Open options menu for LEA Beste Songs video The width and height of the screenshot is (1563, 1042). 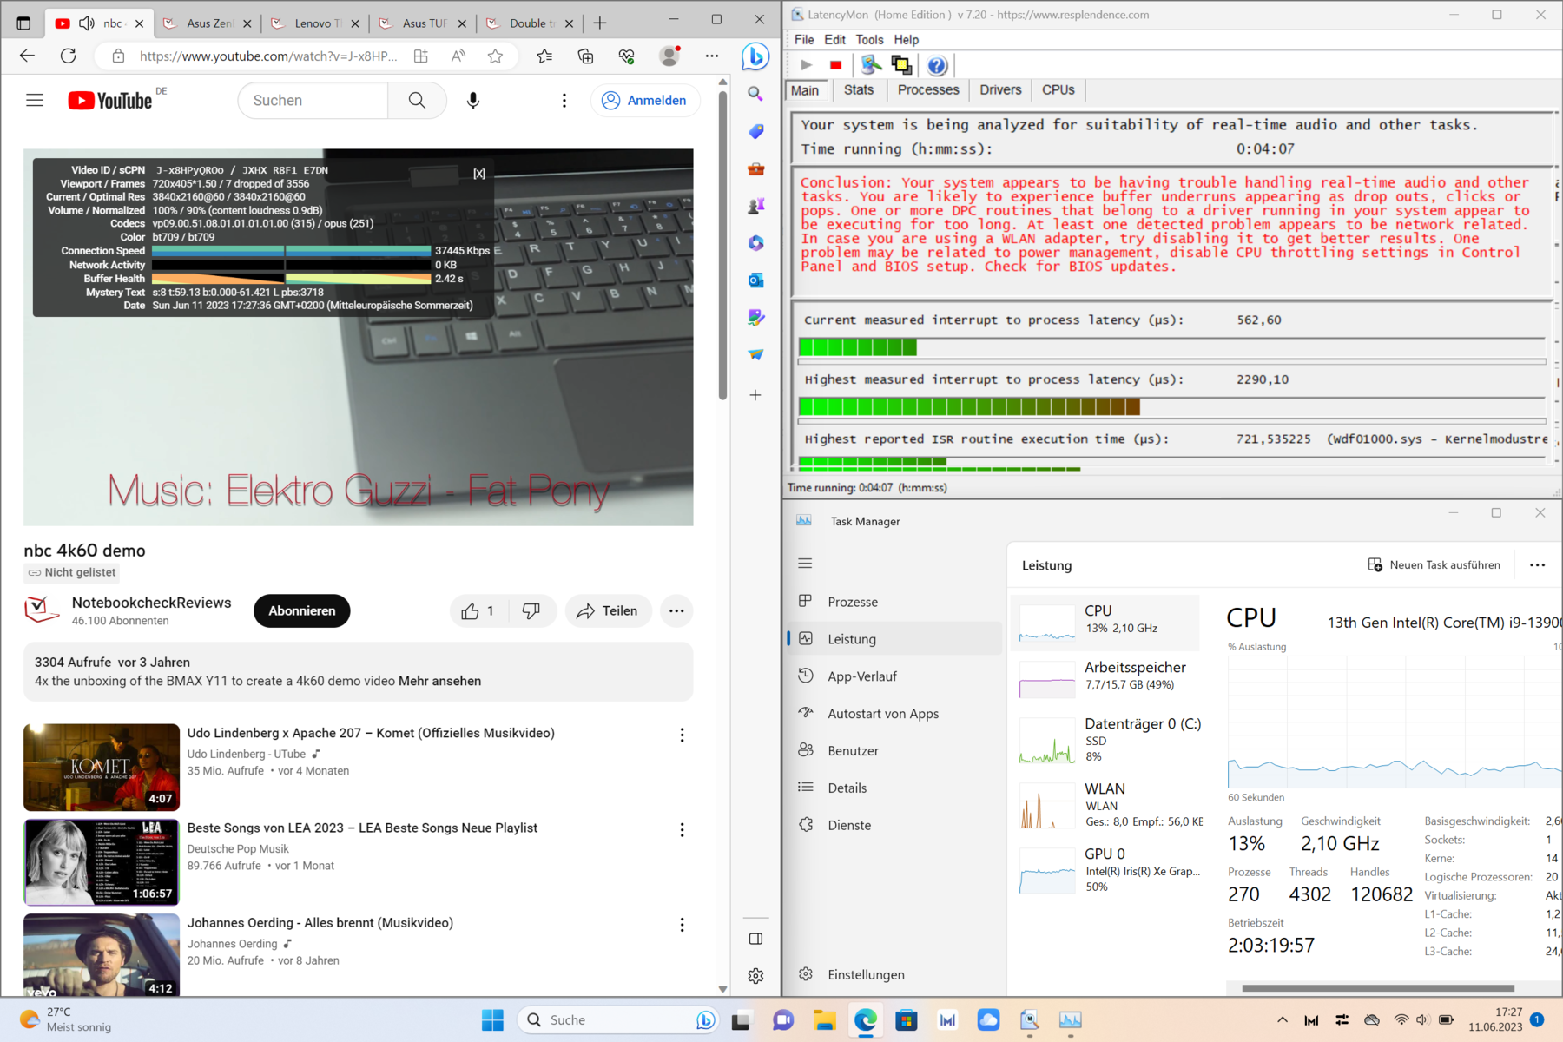(x=683, y=830)
